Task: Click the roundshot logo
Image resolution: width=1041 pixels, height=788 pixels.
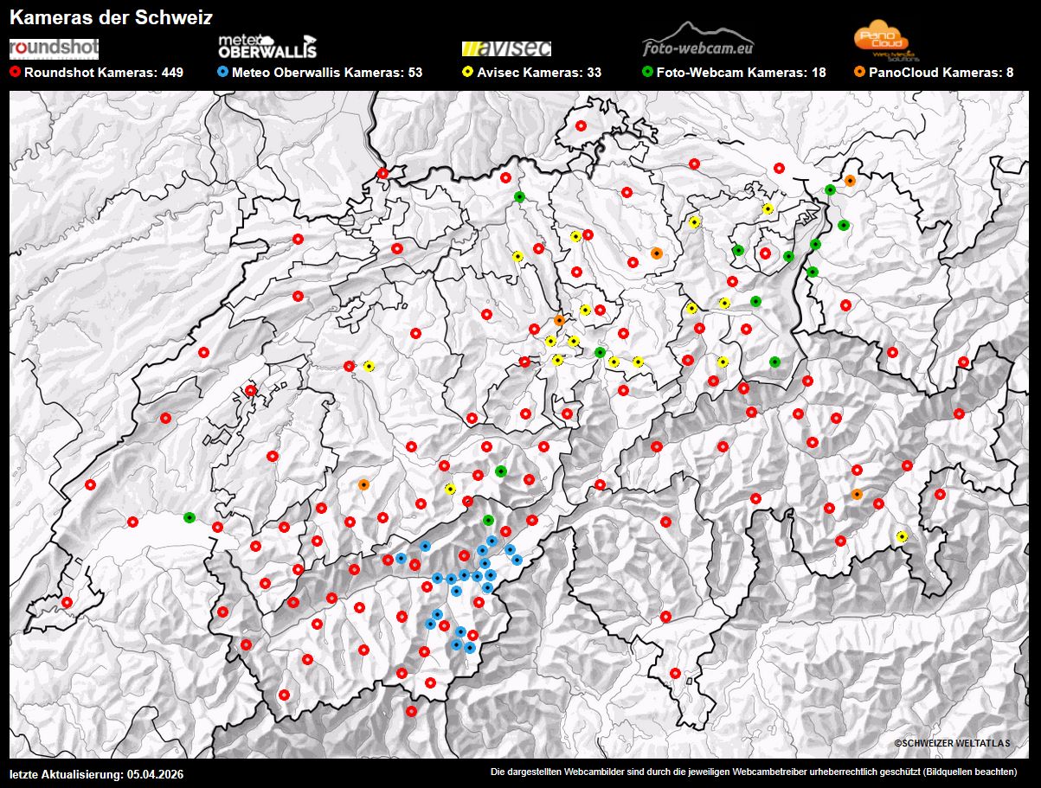Action: click(54, 48)
